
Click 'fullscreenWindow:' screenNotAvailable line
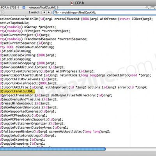coord(55,131)
